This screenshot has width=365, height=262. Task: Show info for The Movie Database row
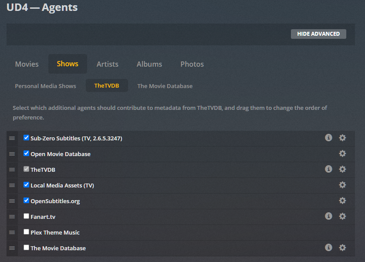(x=328, y=248)
